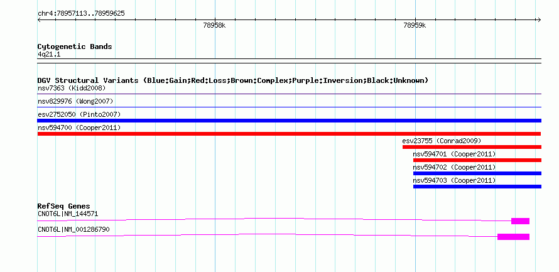
Task: Open the CNOT6L|NM_001286790 gene label
Action: point(73,229)
